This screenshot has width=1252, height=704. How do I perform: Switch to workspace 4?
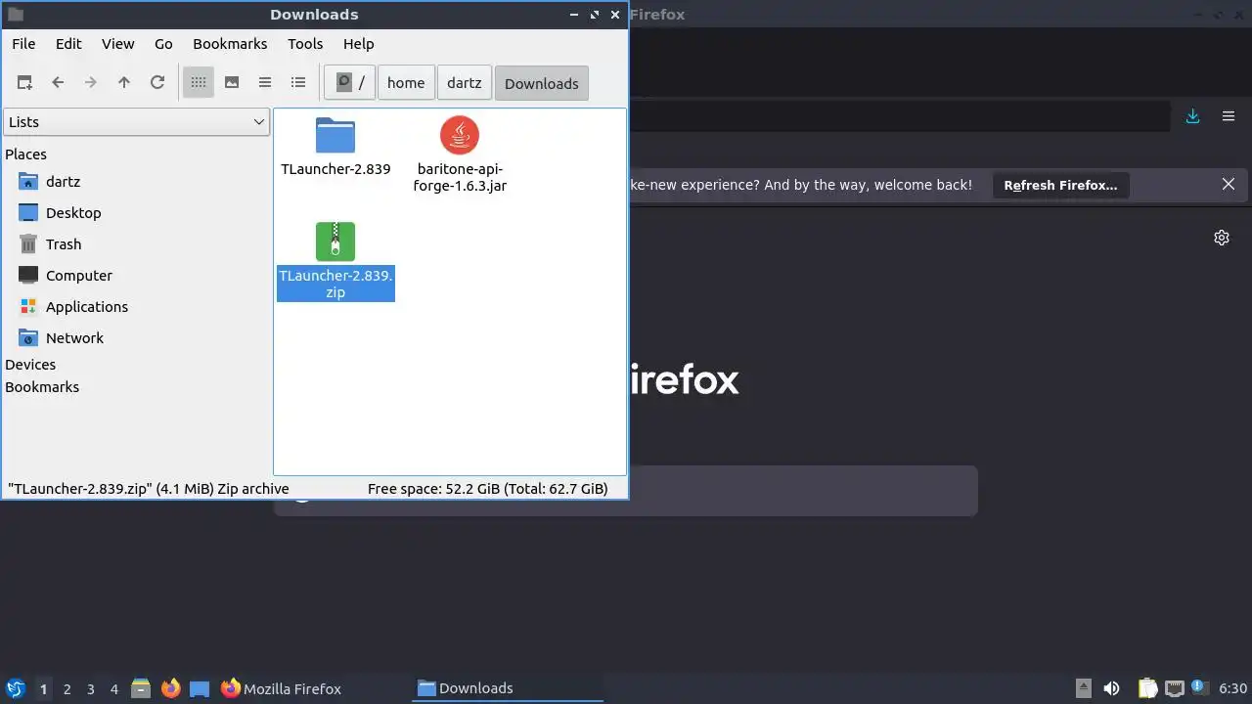click(113, 689)
